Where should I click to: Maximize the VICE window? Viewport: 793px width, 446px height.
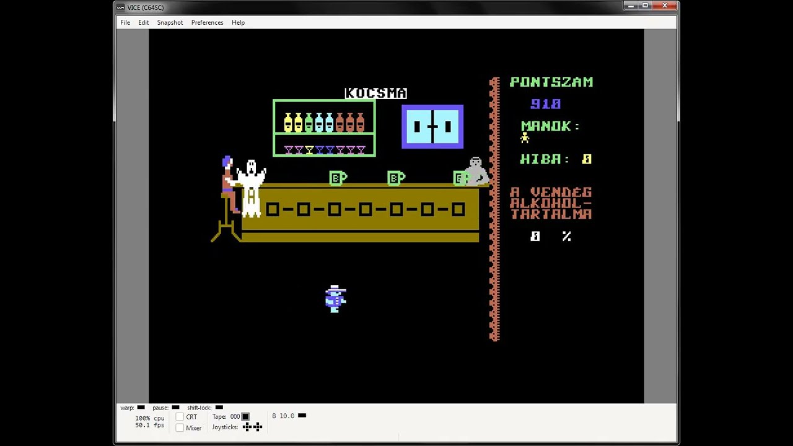tap(645, 6)
